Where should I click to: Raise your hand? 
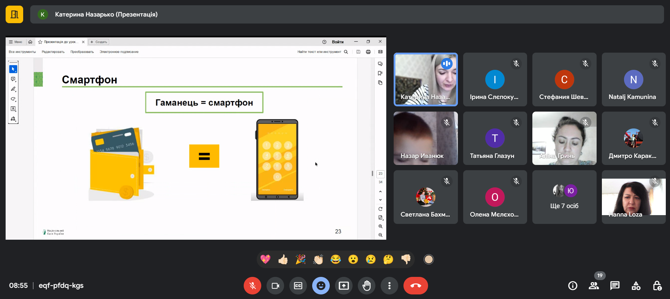click(x=367, y=286)
